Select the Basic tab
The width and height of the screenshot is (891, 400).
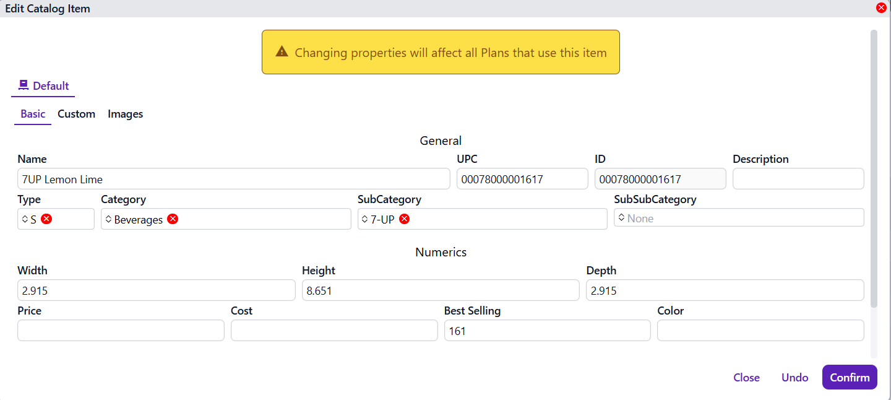click(33, 114)
